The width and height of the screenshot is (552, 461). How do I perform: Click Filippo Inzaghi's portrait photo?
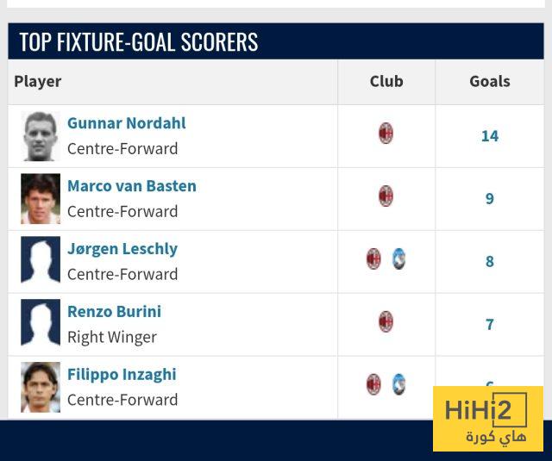click(41, 387)
